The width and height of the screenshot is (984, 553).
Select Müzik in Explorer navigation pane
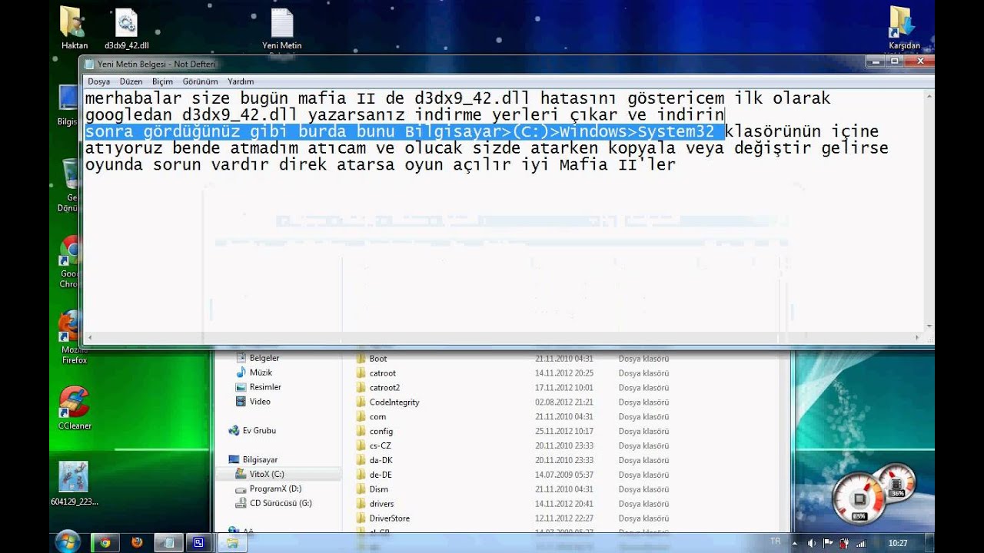254,373
